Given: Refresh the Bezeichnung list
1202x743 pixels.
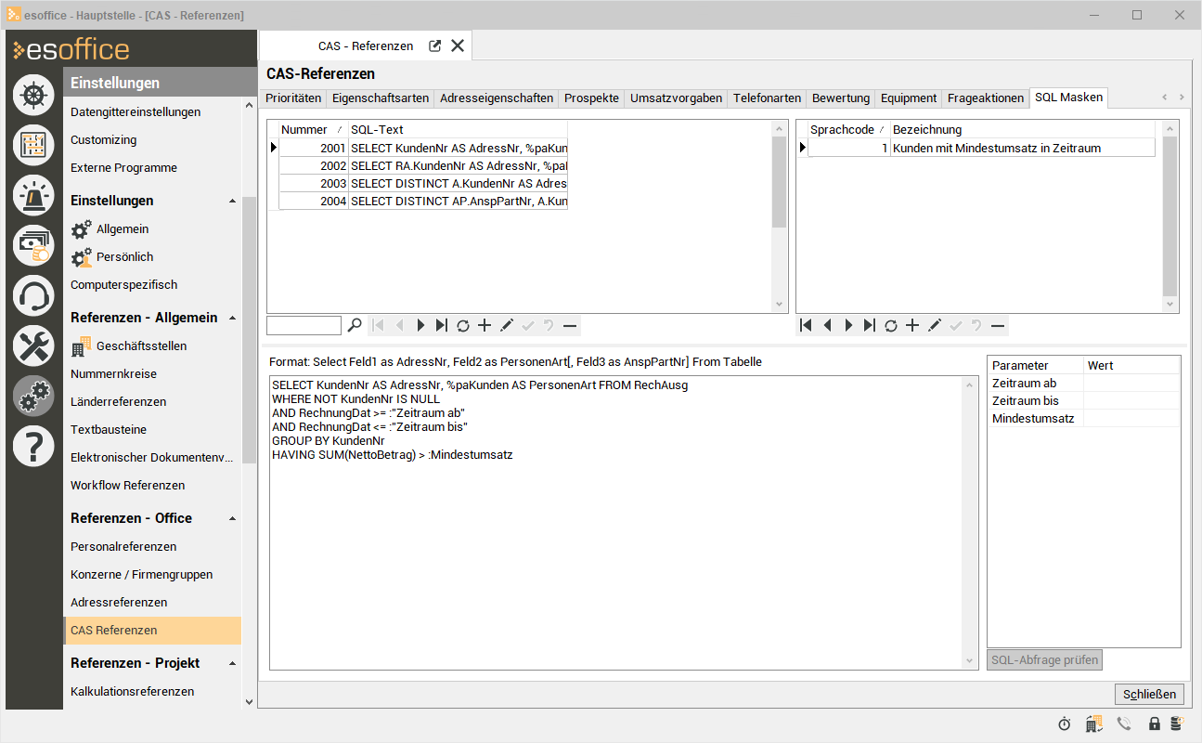Looking at the screenshot, I should click(890, 325).
